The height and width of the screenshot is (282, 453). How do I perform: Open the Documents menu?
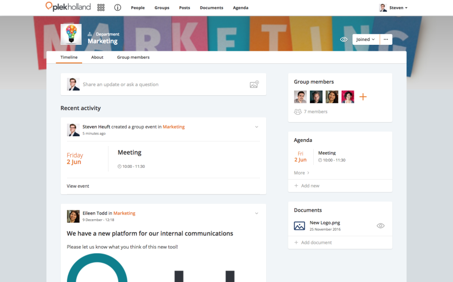coord(211,8)
